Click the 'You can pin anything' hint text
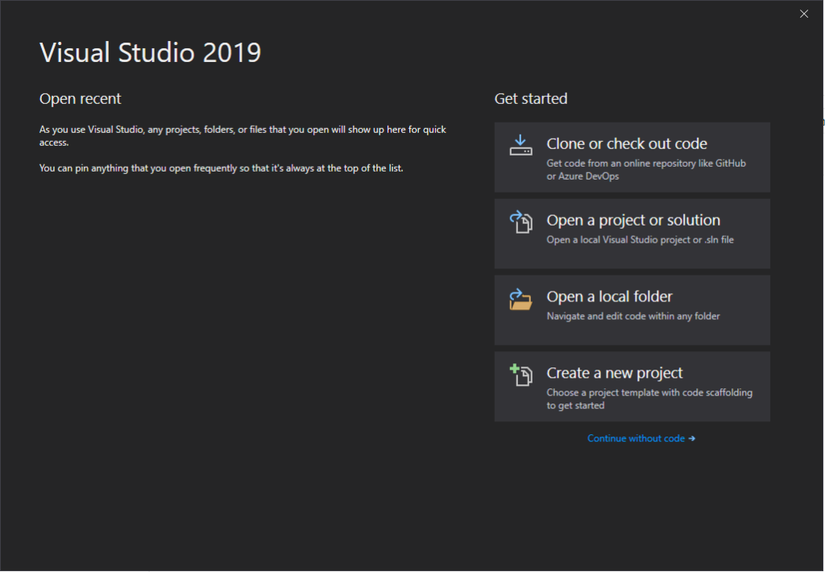This screenshot has height=572, width=825. click(221, 168)
